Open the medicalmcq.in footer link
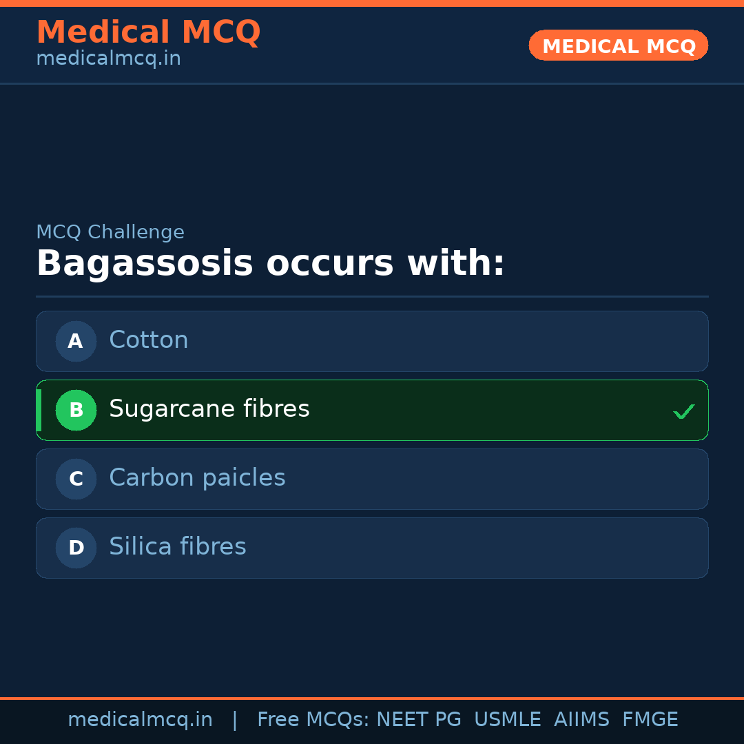 point(140,719)
